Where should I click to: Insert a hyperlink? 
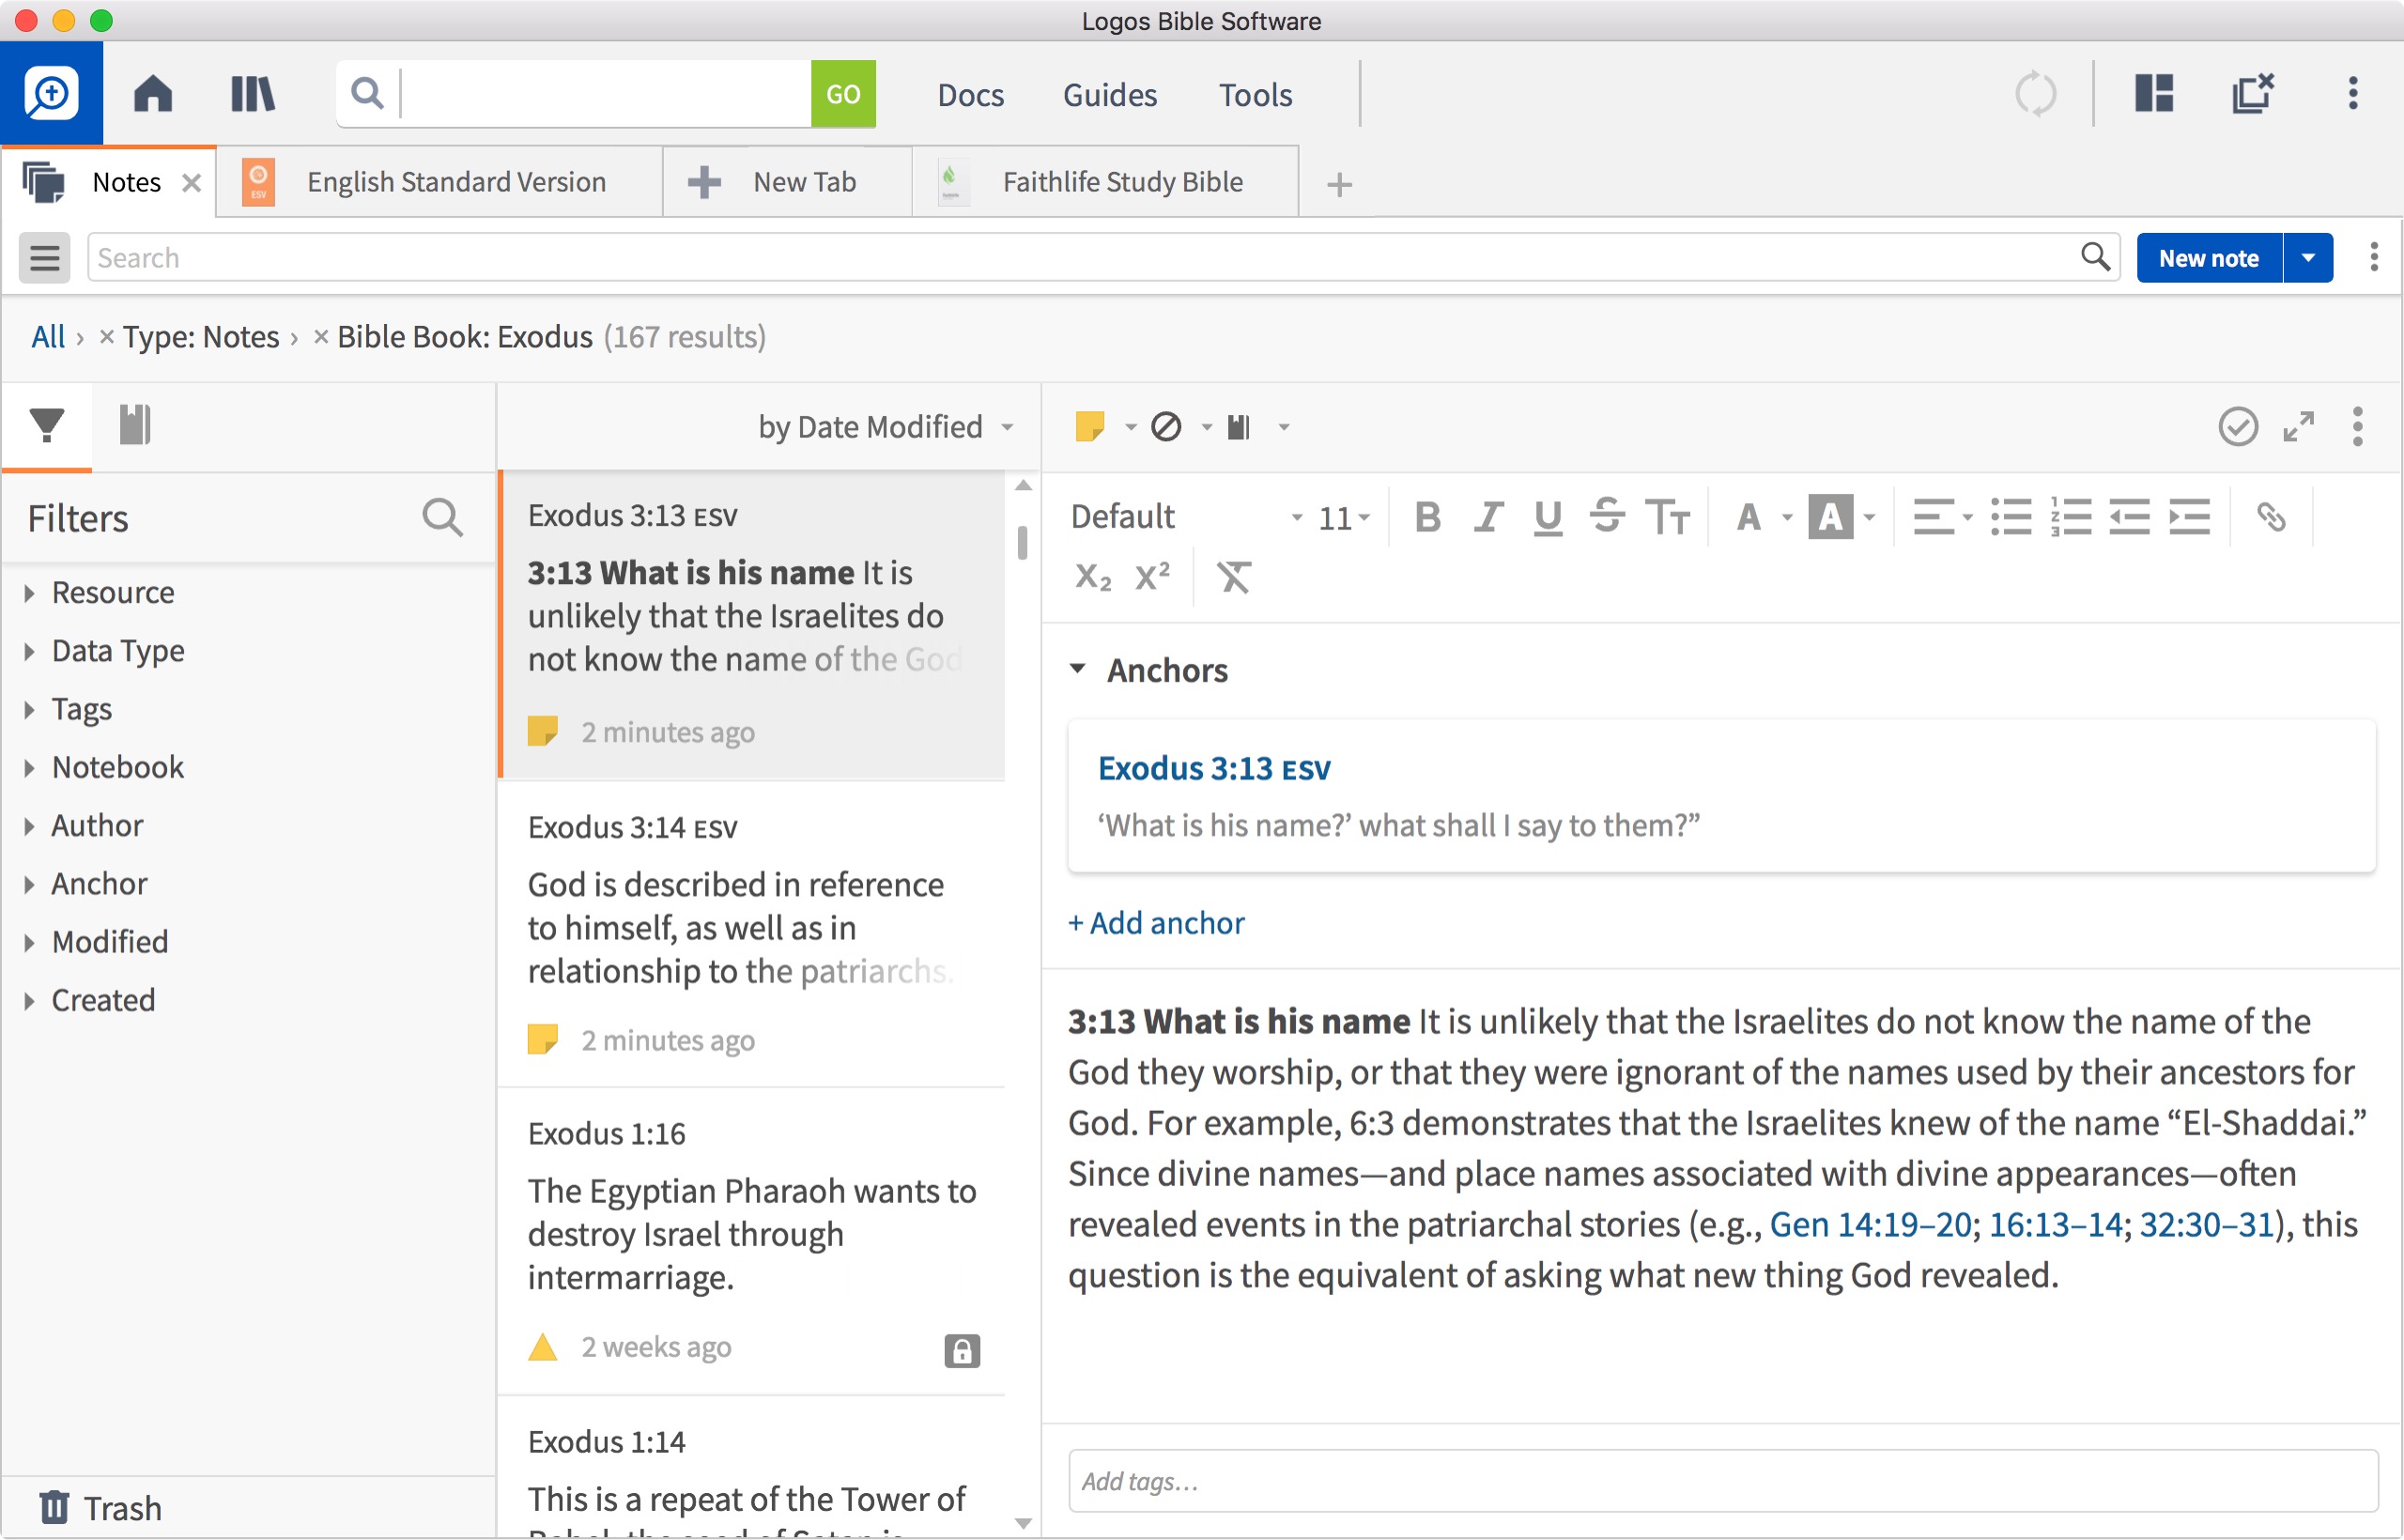2271,517
